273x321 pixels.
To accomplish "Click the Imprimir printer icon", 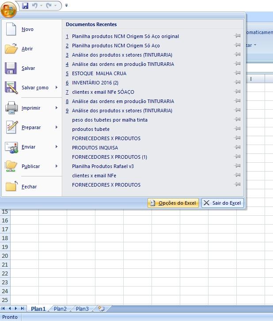I will [11, 108].
